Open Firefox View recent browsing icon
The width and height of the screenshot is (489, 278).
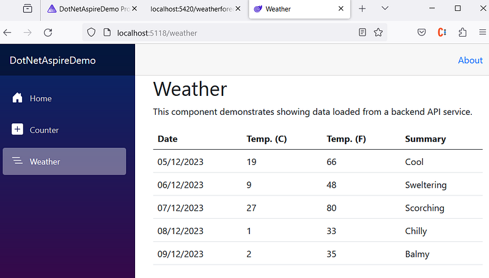coord(28,9)
